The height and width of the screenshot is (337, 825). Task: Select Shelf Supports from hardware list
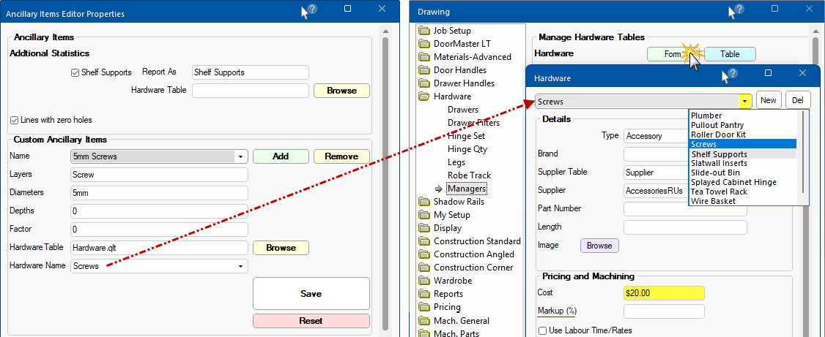pos(719,154)
